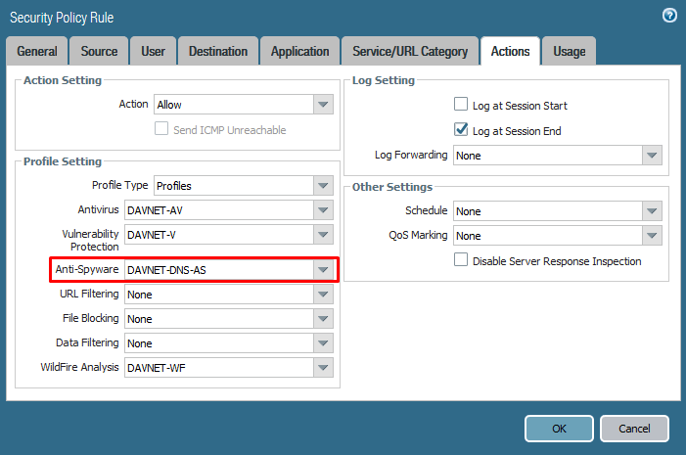
Task: Switch to the General tab
Action: pos(37,52)
